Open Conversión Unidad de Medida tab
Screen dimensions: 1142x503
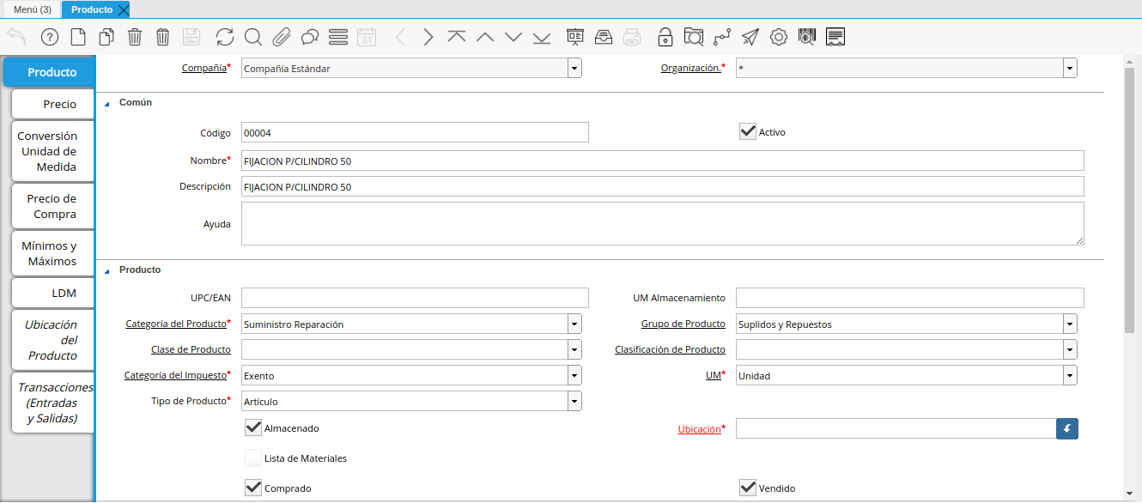(52, 151)
